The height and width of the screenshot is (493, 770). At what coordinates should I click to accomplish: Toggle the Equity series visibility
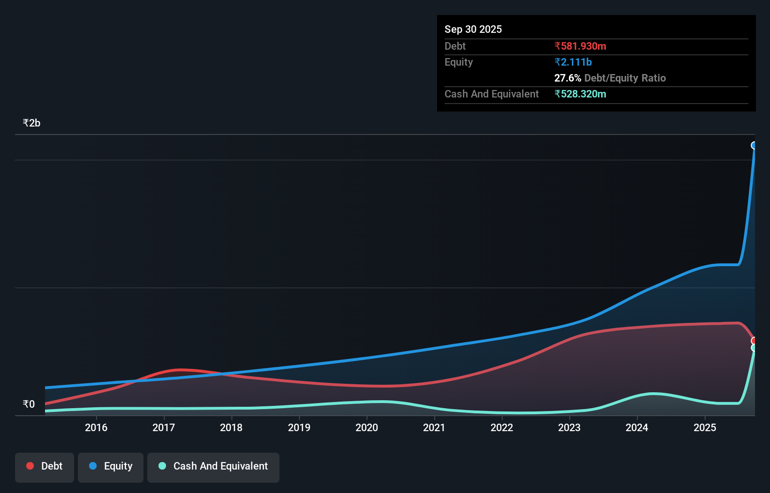click(110, 467)
